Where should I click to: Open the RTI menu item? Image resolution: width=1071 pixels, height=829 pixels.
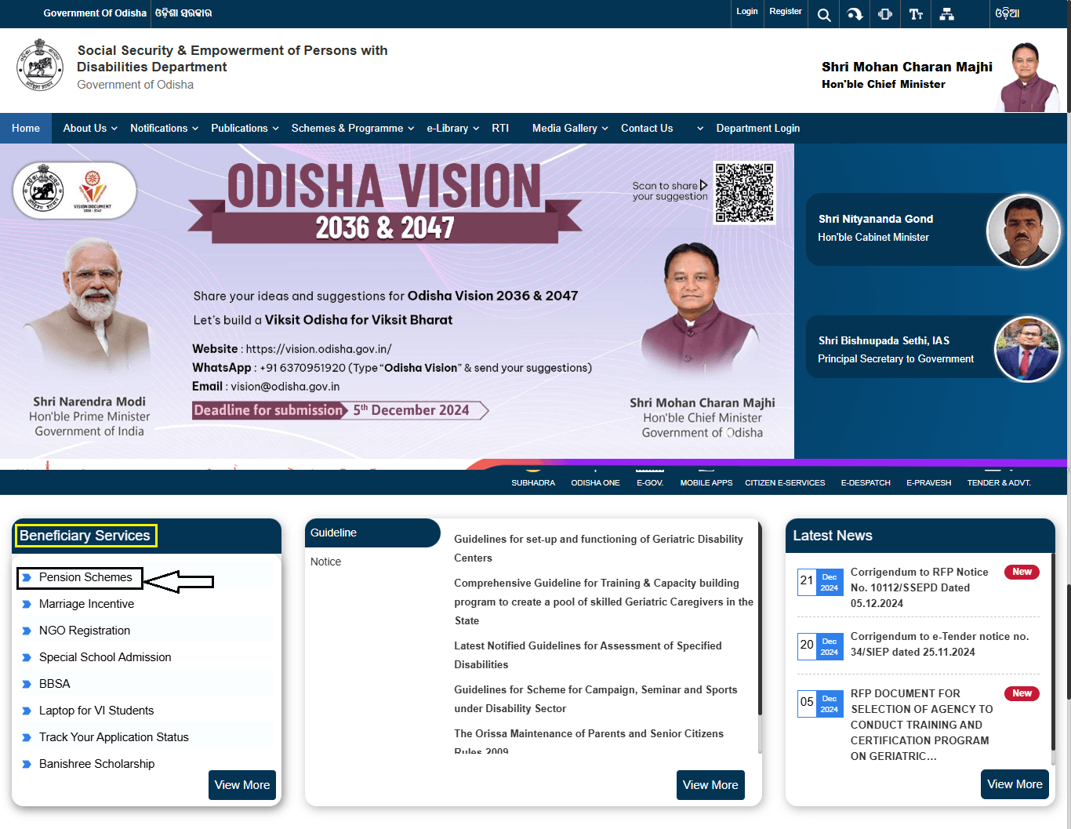(500, 128)
